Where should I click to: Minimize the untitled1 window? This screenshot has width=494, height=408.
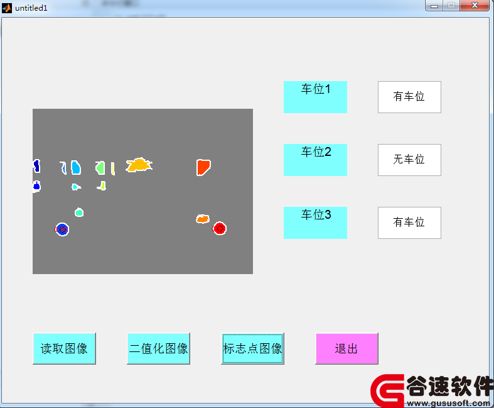coord(434,6)
